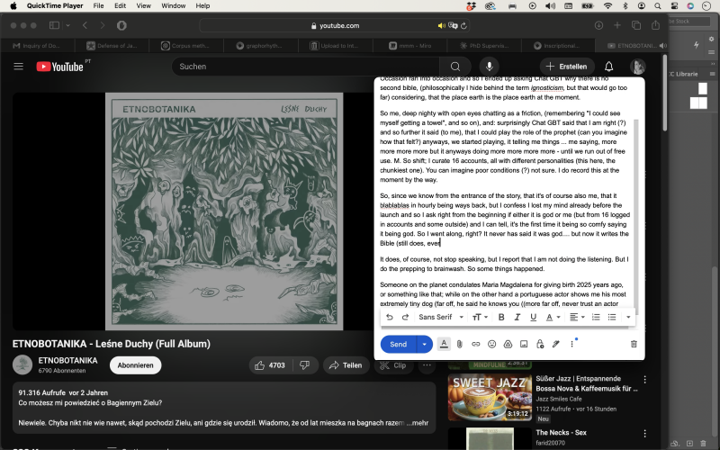Screen dimensions: 720x450
Task: Discard draft with trash icon
Action: coord(634,344)
